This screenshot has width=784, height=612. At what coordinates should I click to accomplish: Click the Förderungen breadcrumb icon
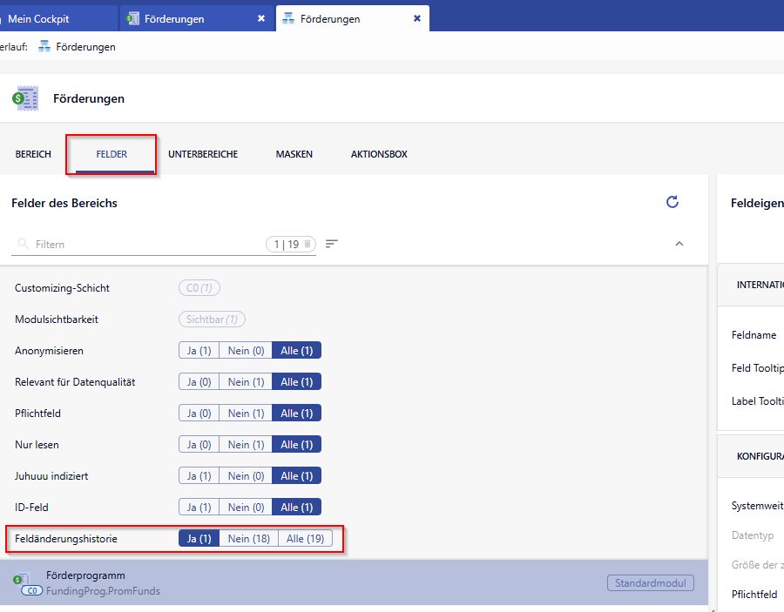(44, 47)
